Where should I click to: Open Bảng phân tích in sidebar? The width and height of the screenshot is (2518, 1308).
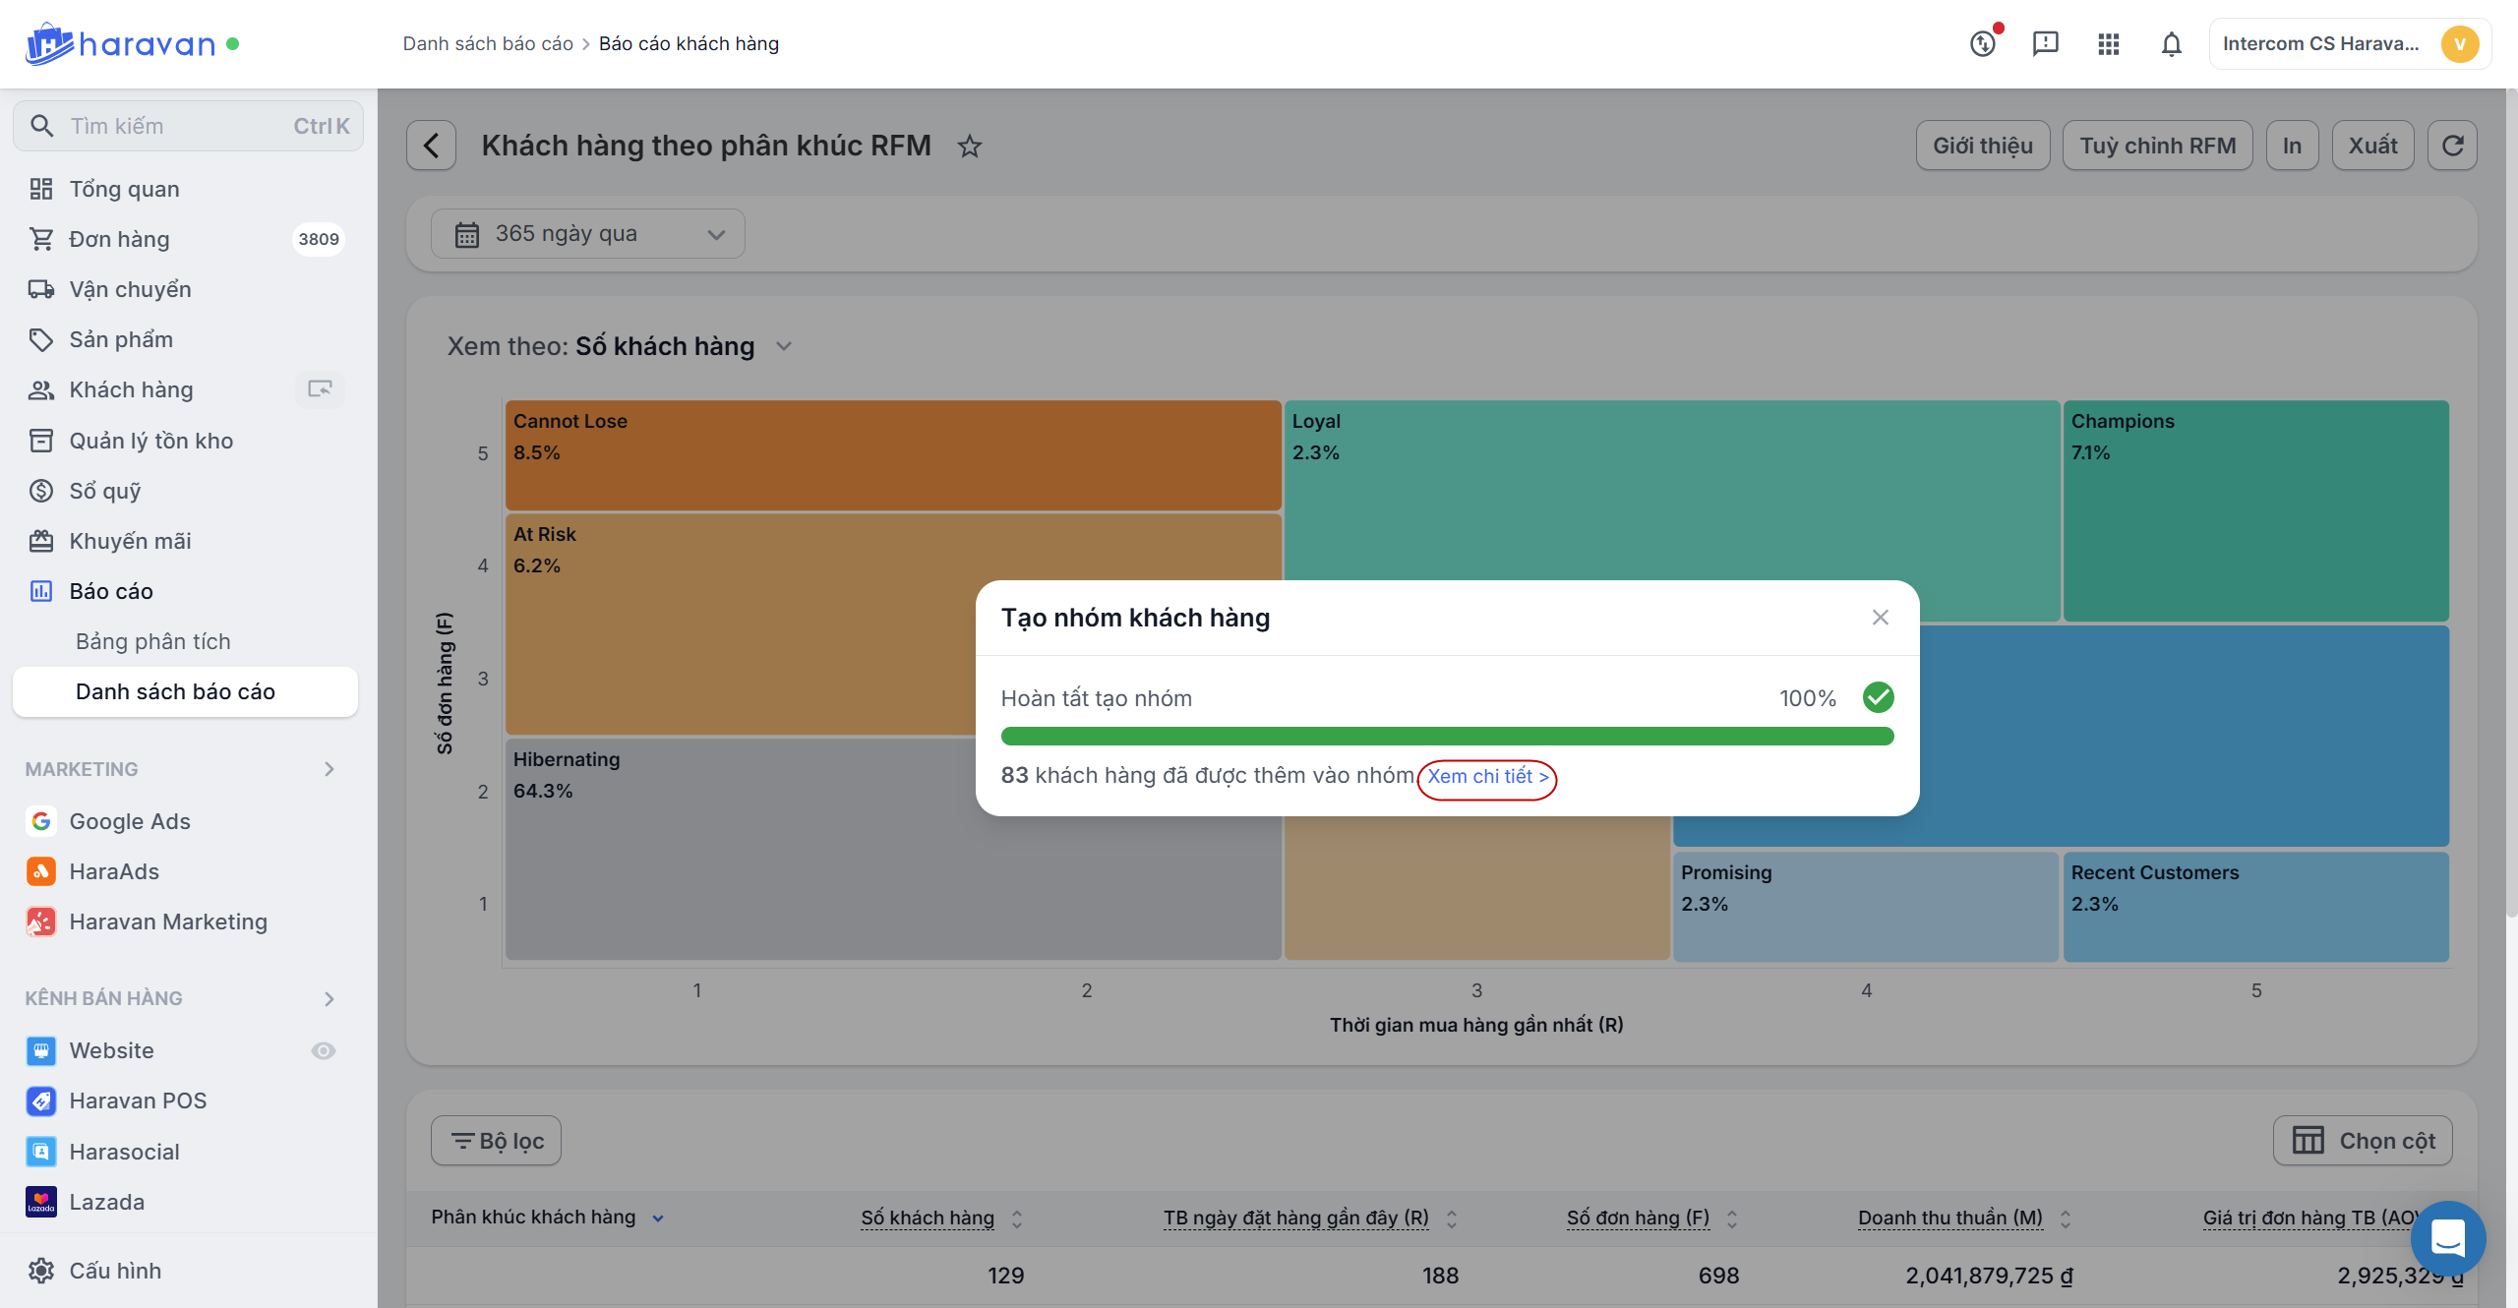(152, 641)
